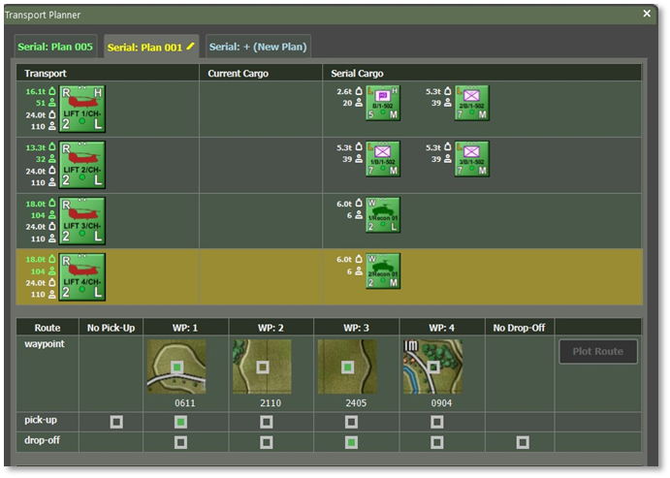The height and width of the screenshot is (478, 670).
Task: Click the Plot Route button
Action: point(597,351)
